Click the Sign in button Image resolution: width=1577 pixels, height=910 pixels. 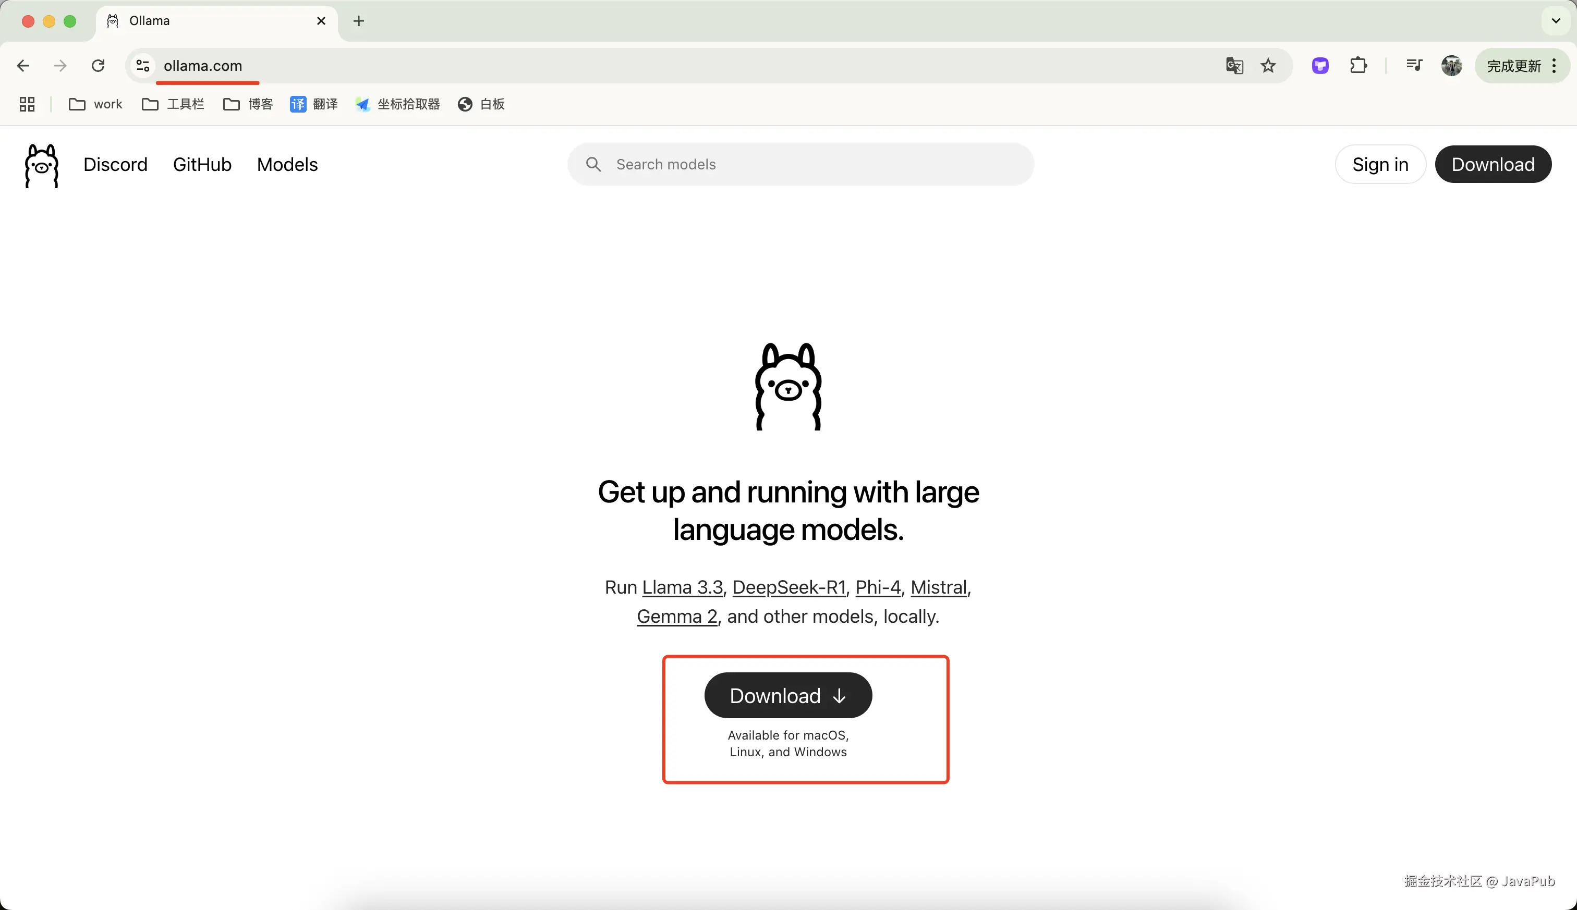coord(1380,164)
